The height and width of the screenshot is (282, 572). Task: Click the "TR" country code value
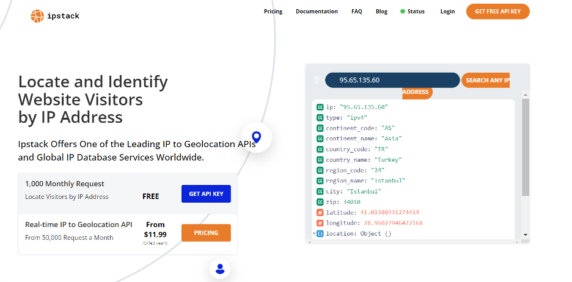tap(381, 149)
